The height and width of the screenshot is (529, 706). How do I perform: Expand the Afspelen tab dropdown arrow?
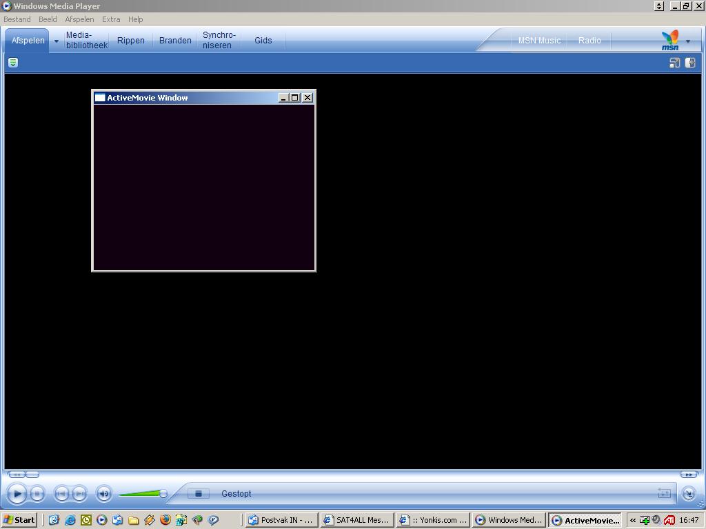tap(57, 41)
